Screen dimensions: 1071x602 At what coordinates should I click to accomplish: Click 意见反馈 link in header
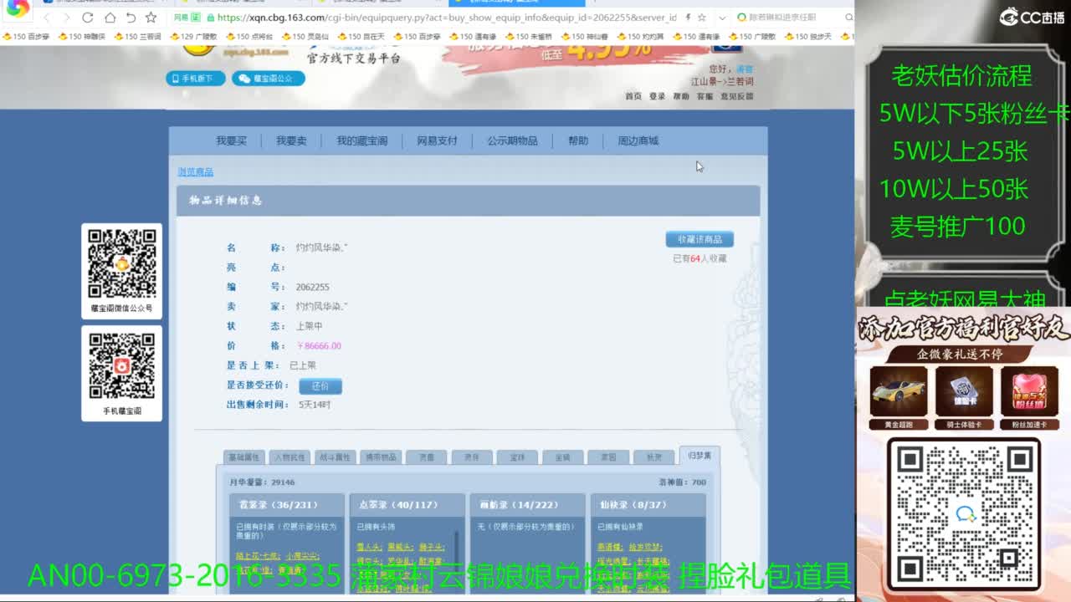click(737, 96)
